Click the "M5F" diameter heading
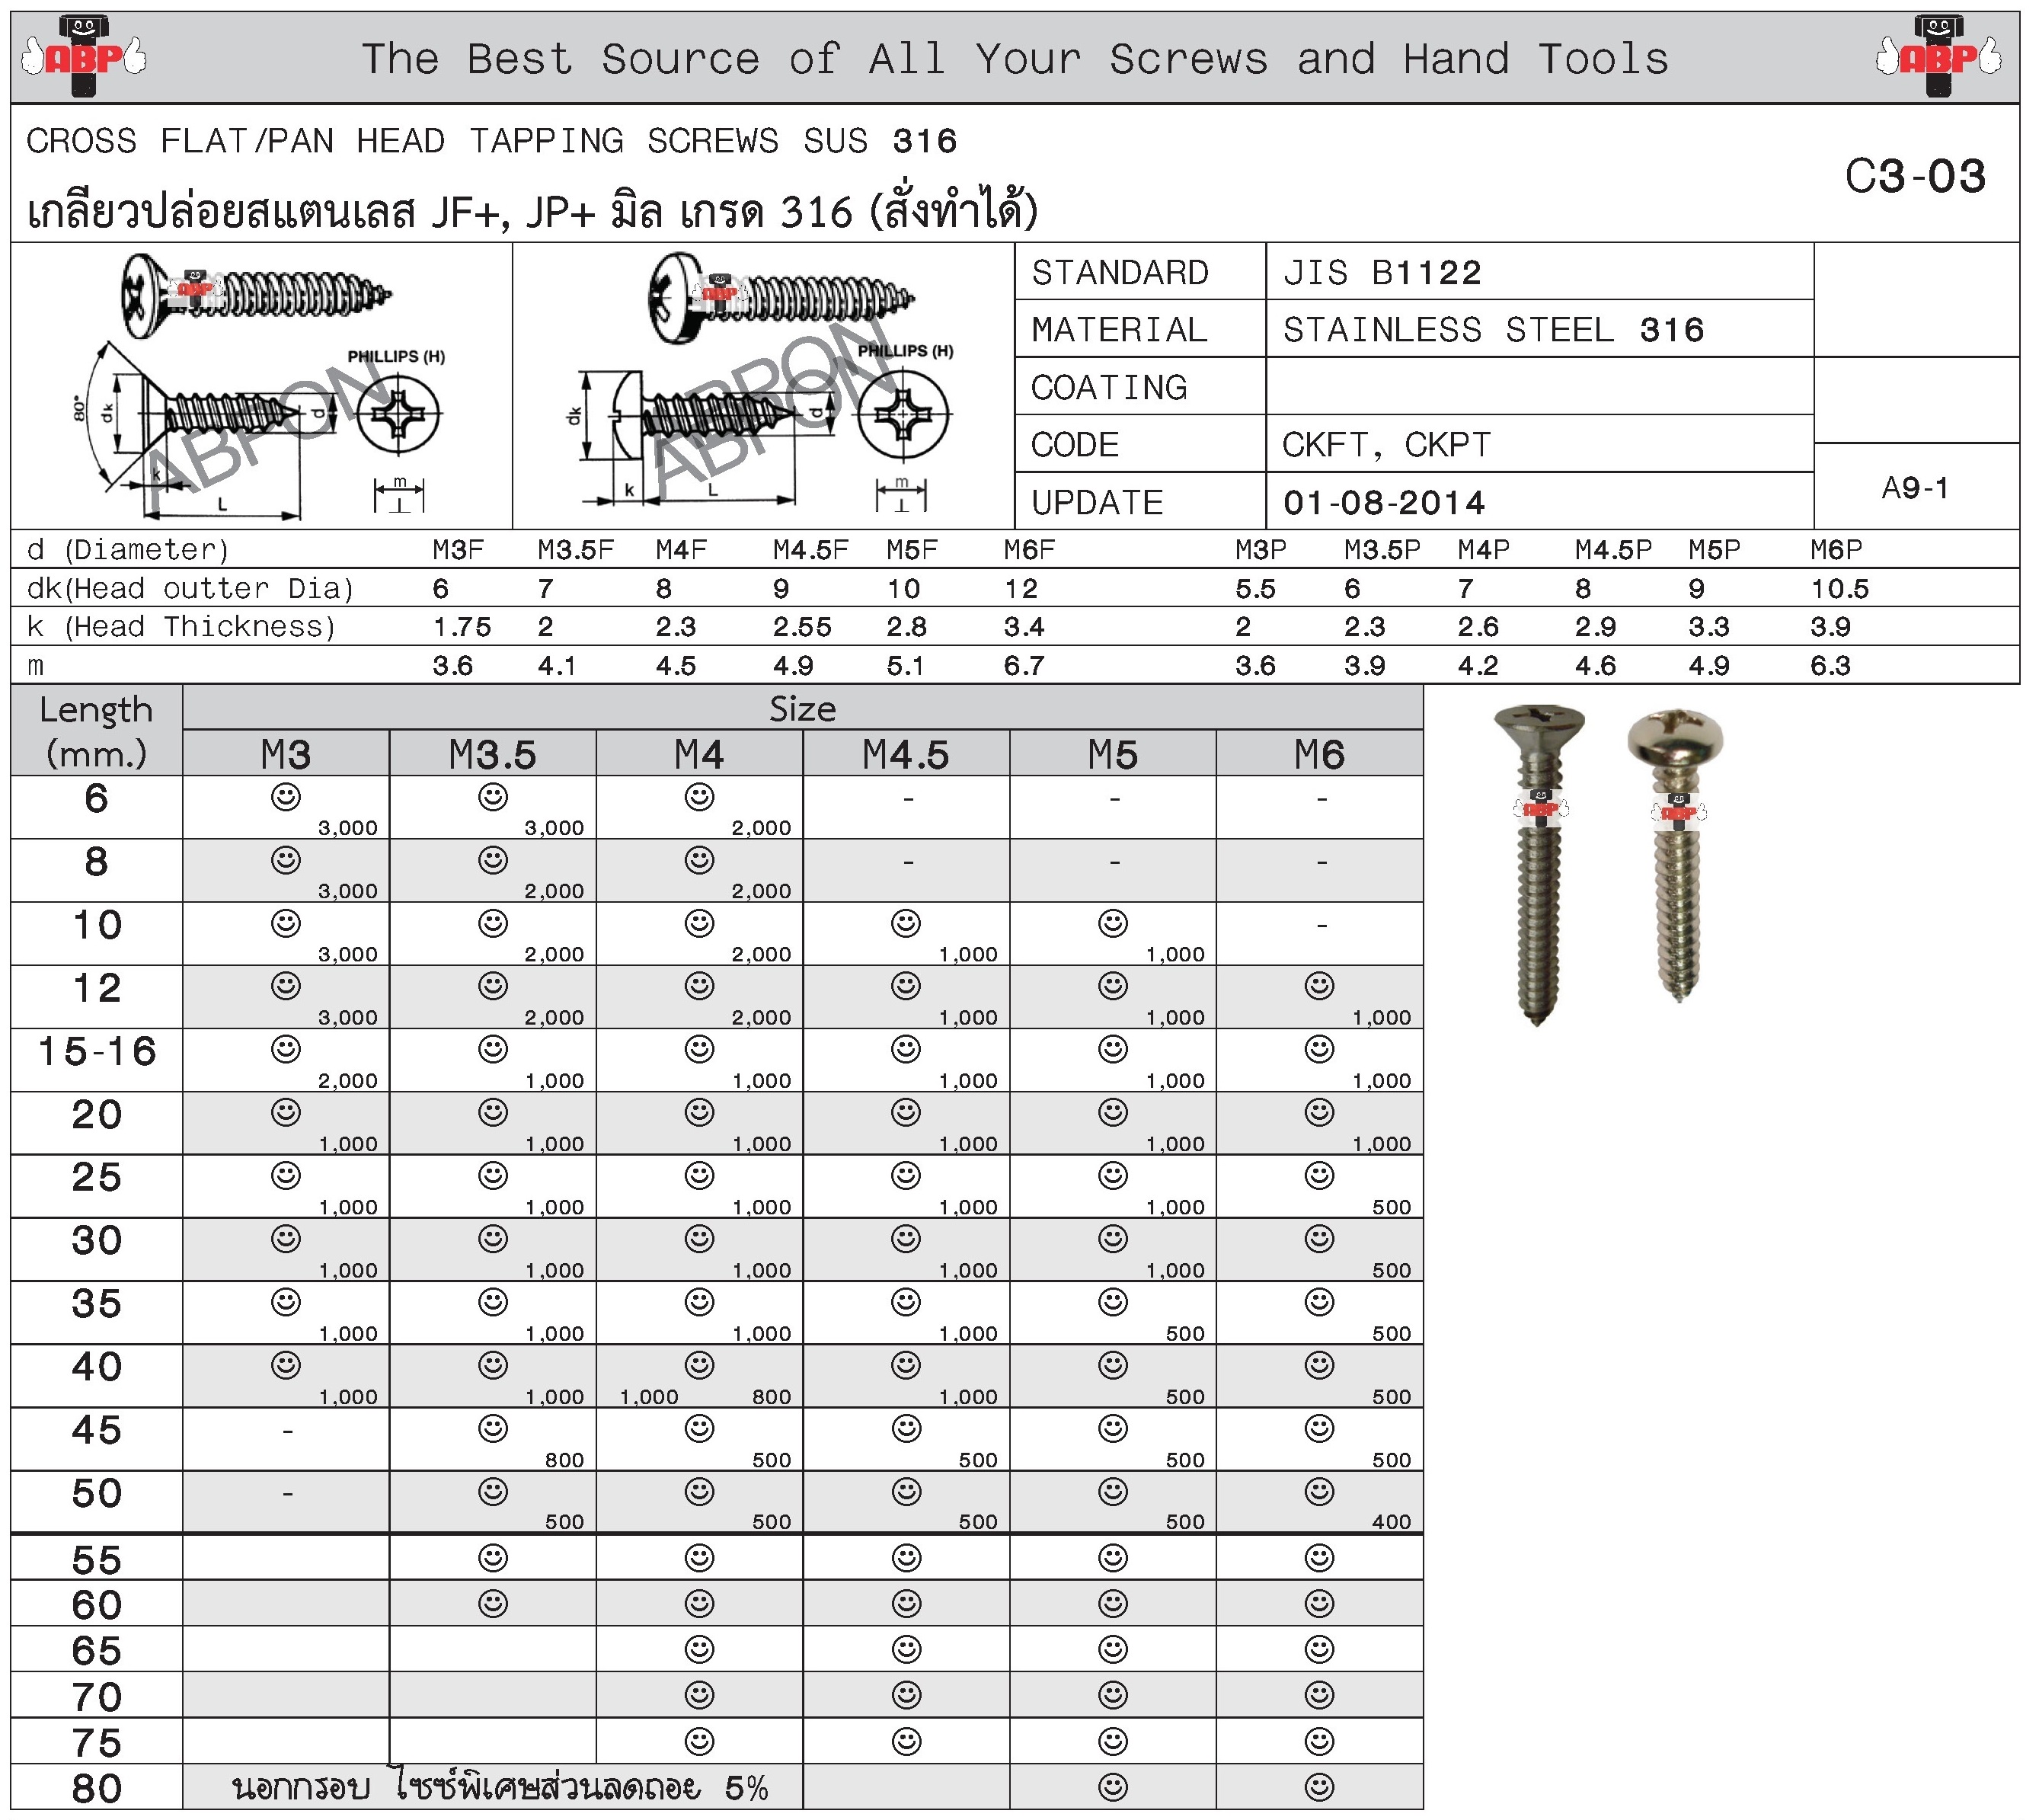This screenshot has height=1820, width=2039. coord(913,550)
